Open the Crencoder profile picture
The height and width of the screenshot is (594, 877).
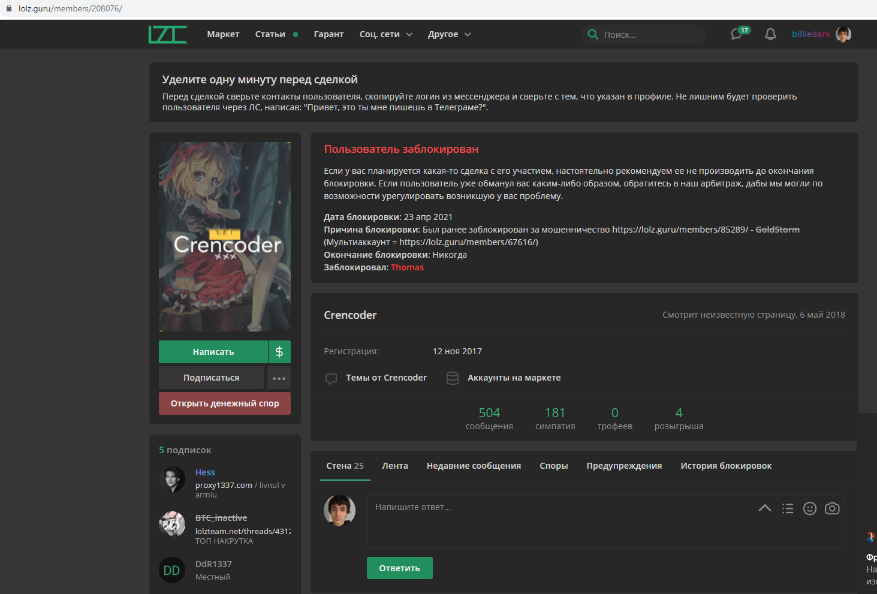click(225, 237)
